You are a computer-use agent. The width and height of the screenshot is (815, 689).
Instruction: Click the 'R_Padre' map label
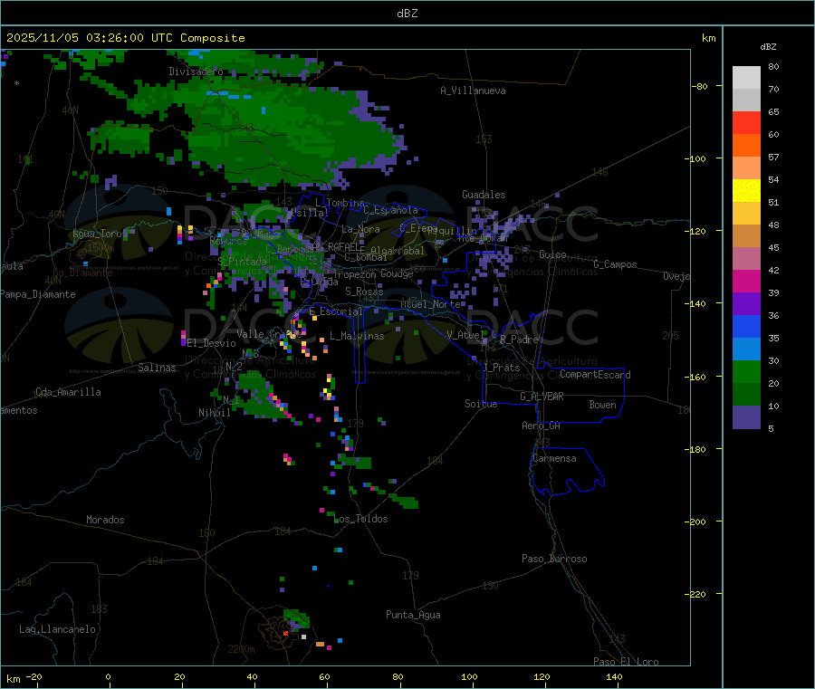tap(519, 340)
